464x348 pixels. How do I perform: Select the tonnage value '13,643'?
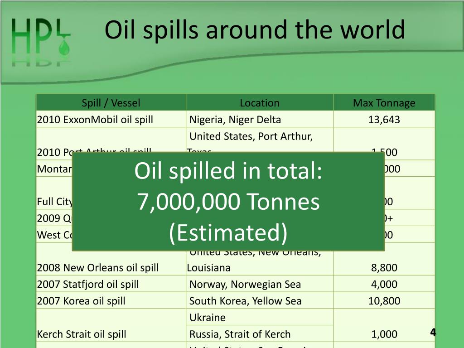tap(384, 120)
